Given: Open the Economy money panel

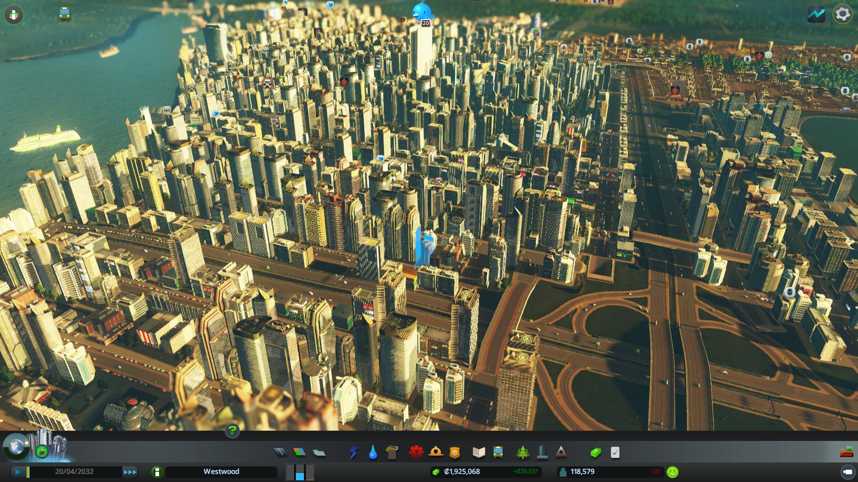Looking at the screenshot, I should point(596,453).
